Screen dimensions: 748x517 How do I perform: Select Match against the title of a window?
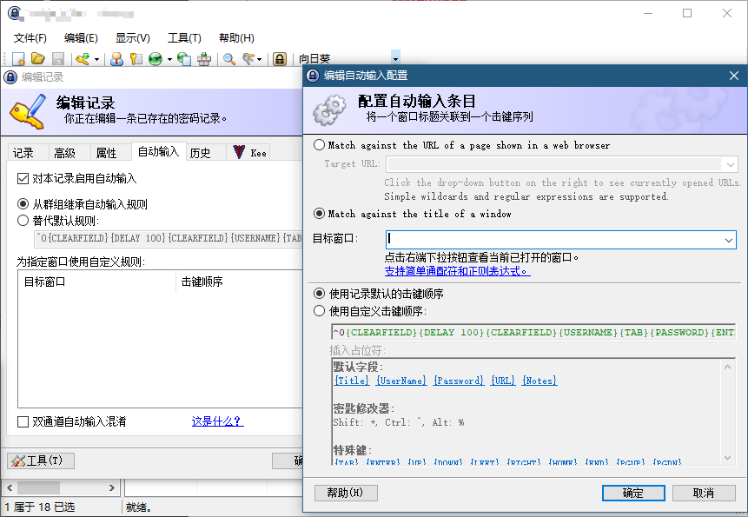tap(319, 214)
